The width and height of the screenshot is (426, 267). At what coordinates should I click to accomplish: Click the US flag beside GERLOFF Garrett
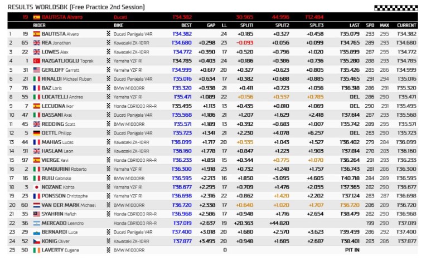36,70
